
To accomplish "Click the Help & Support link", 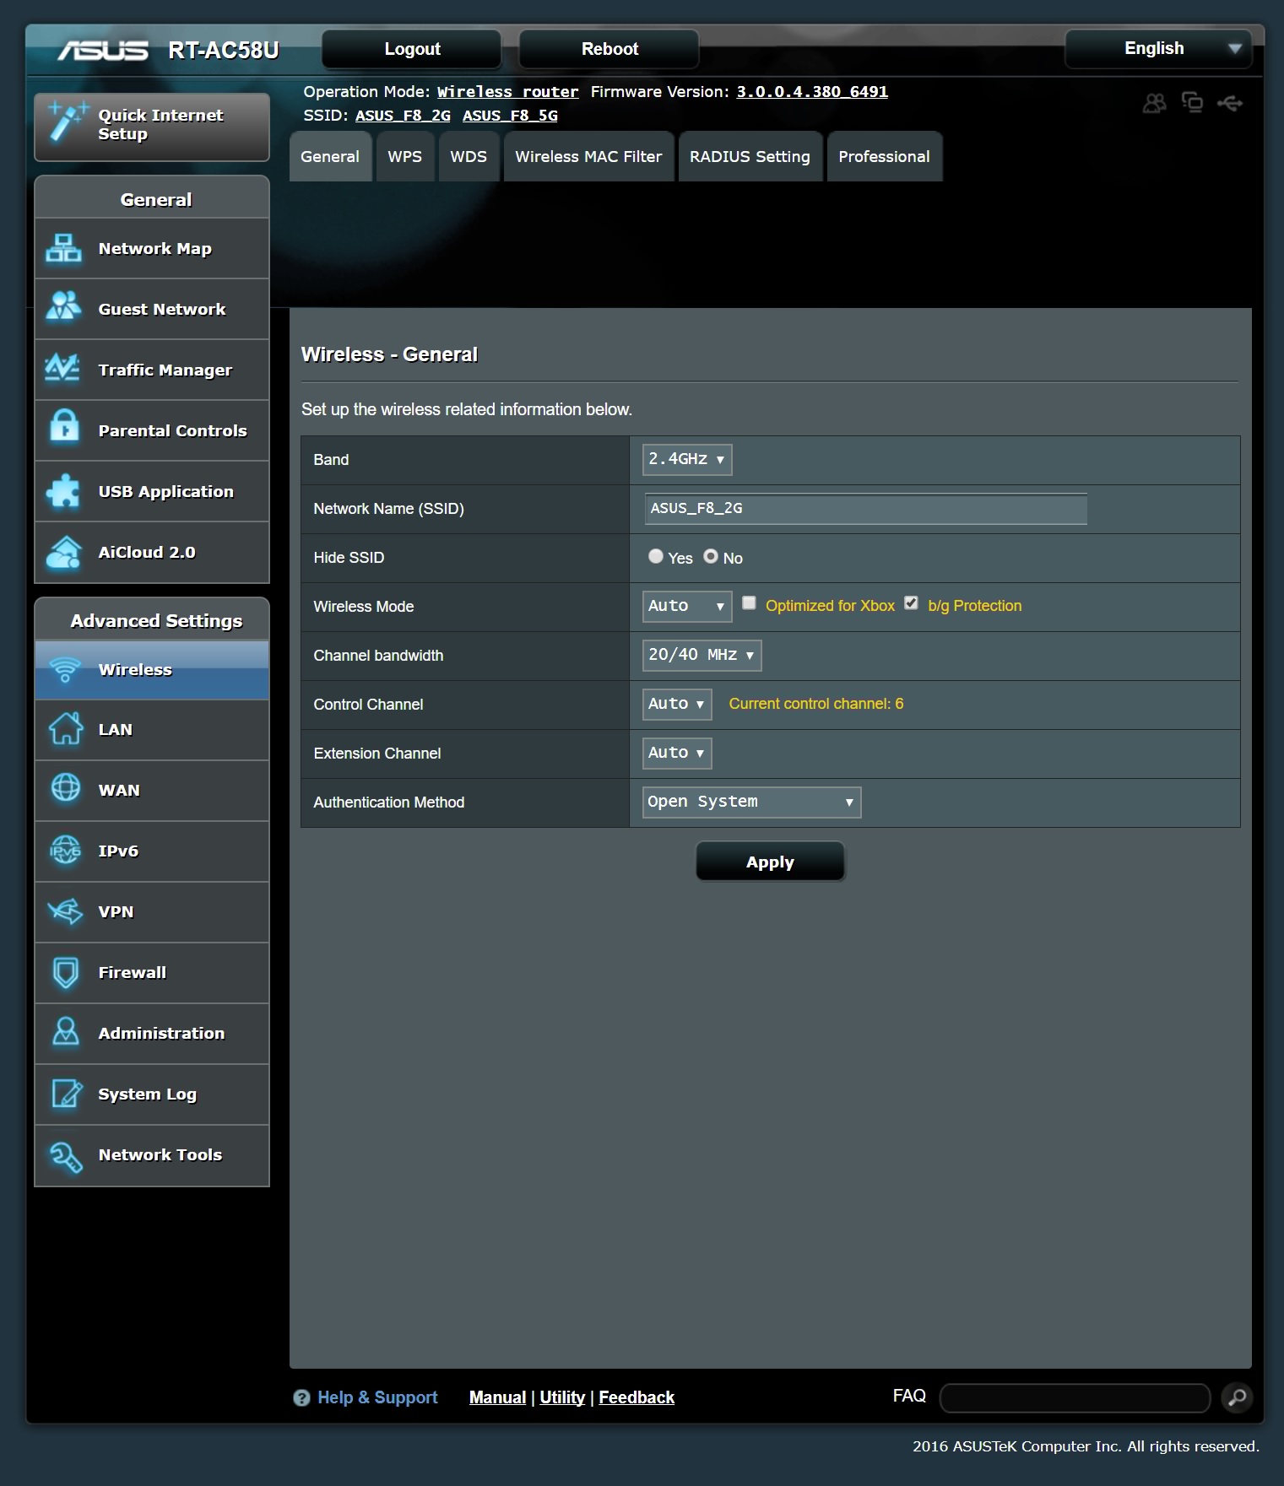I will point(377,1397).
